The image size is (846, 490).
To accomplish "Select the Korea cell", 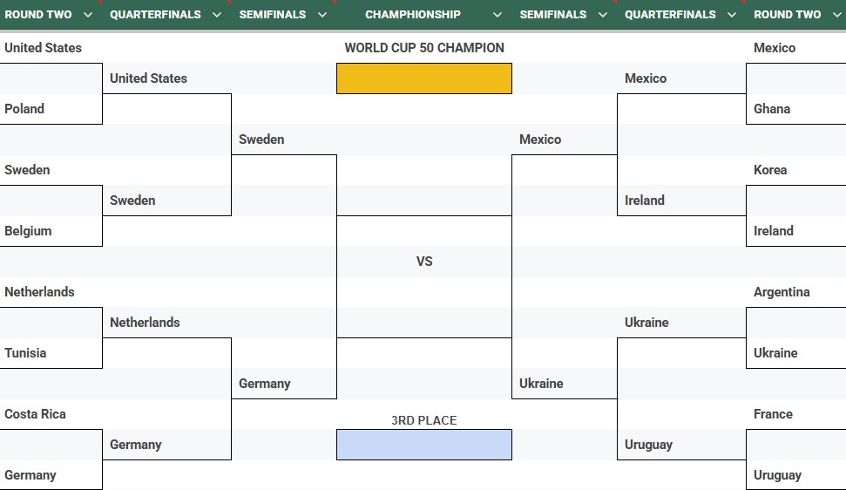I will click(x=795, y=170).
